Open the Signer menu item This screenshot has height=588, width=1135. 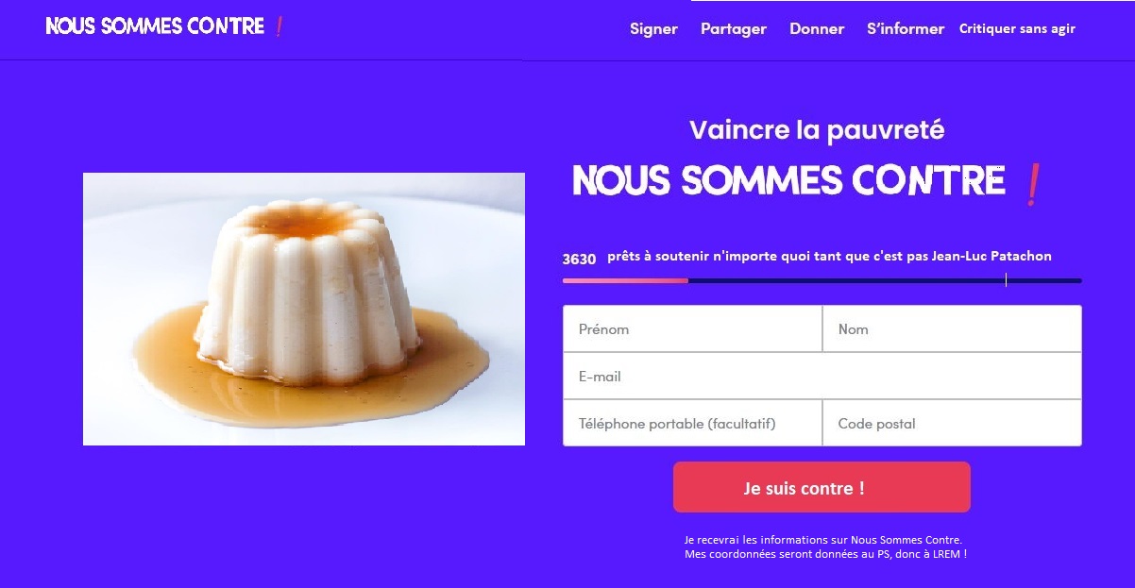click(x=653, y=29)
